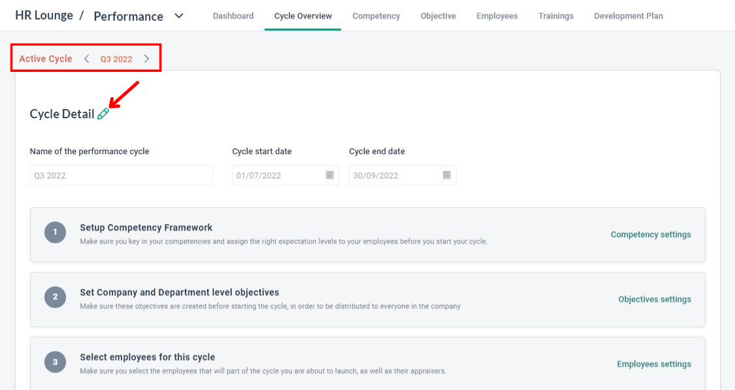The image size is (735, 390).
Task: Click Select employees for this cycle heading
Action: (x=147, y=357)
